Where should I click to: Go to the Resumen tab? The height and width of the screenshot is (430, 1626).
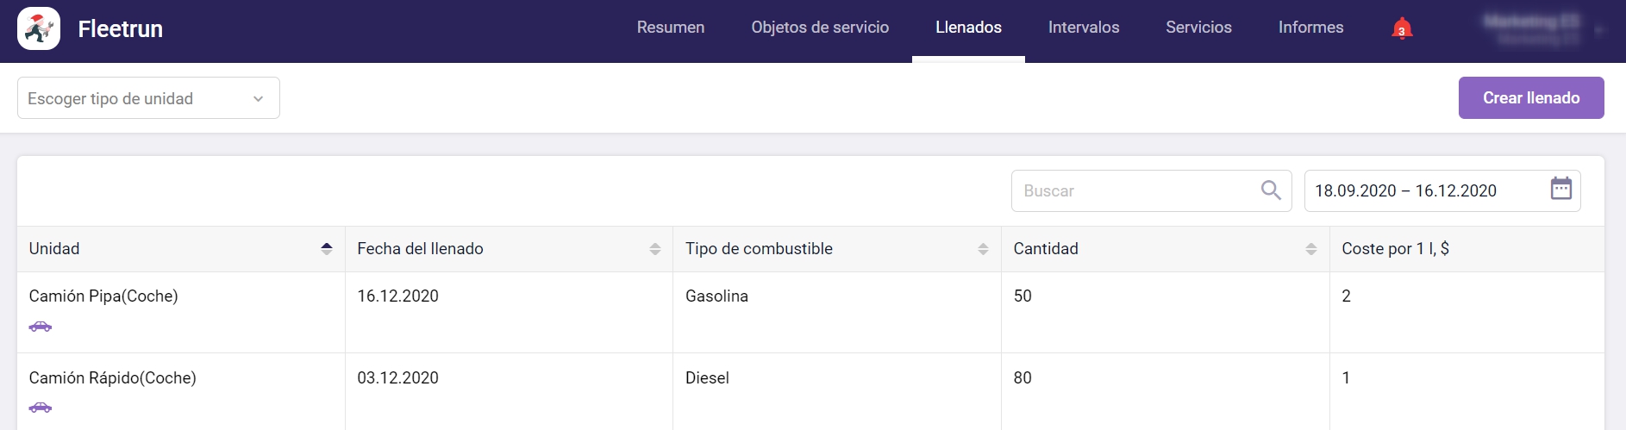(671, 28)
